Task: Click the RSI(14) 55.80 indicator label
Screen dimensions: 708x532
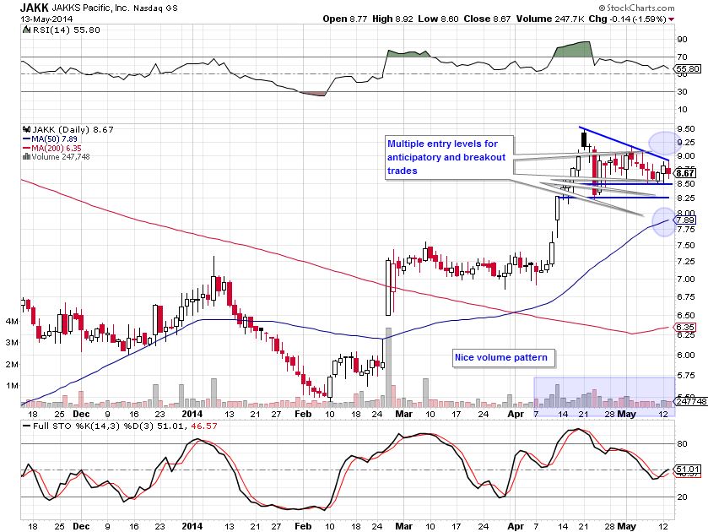Action: tap(67, 30)
